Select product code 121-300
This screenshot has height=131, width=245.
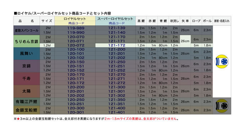(x=117, y=87)
